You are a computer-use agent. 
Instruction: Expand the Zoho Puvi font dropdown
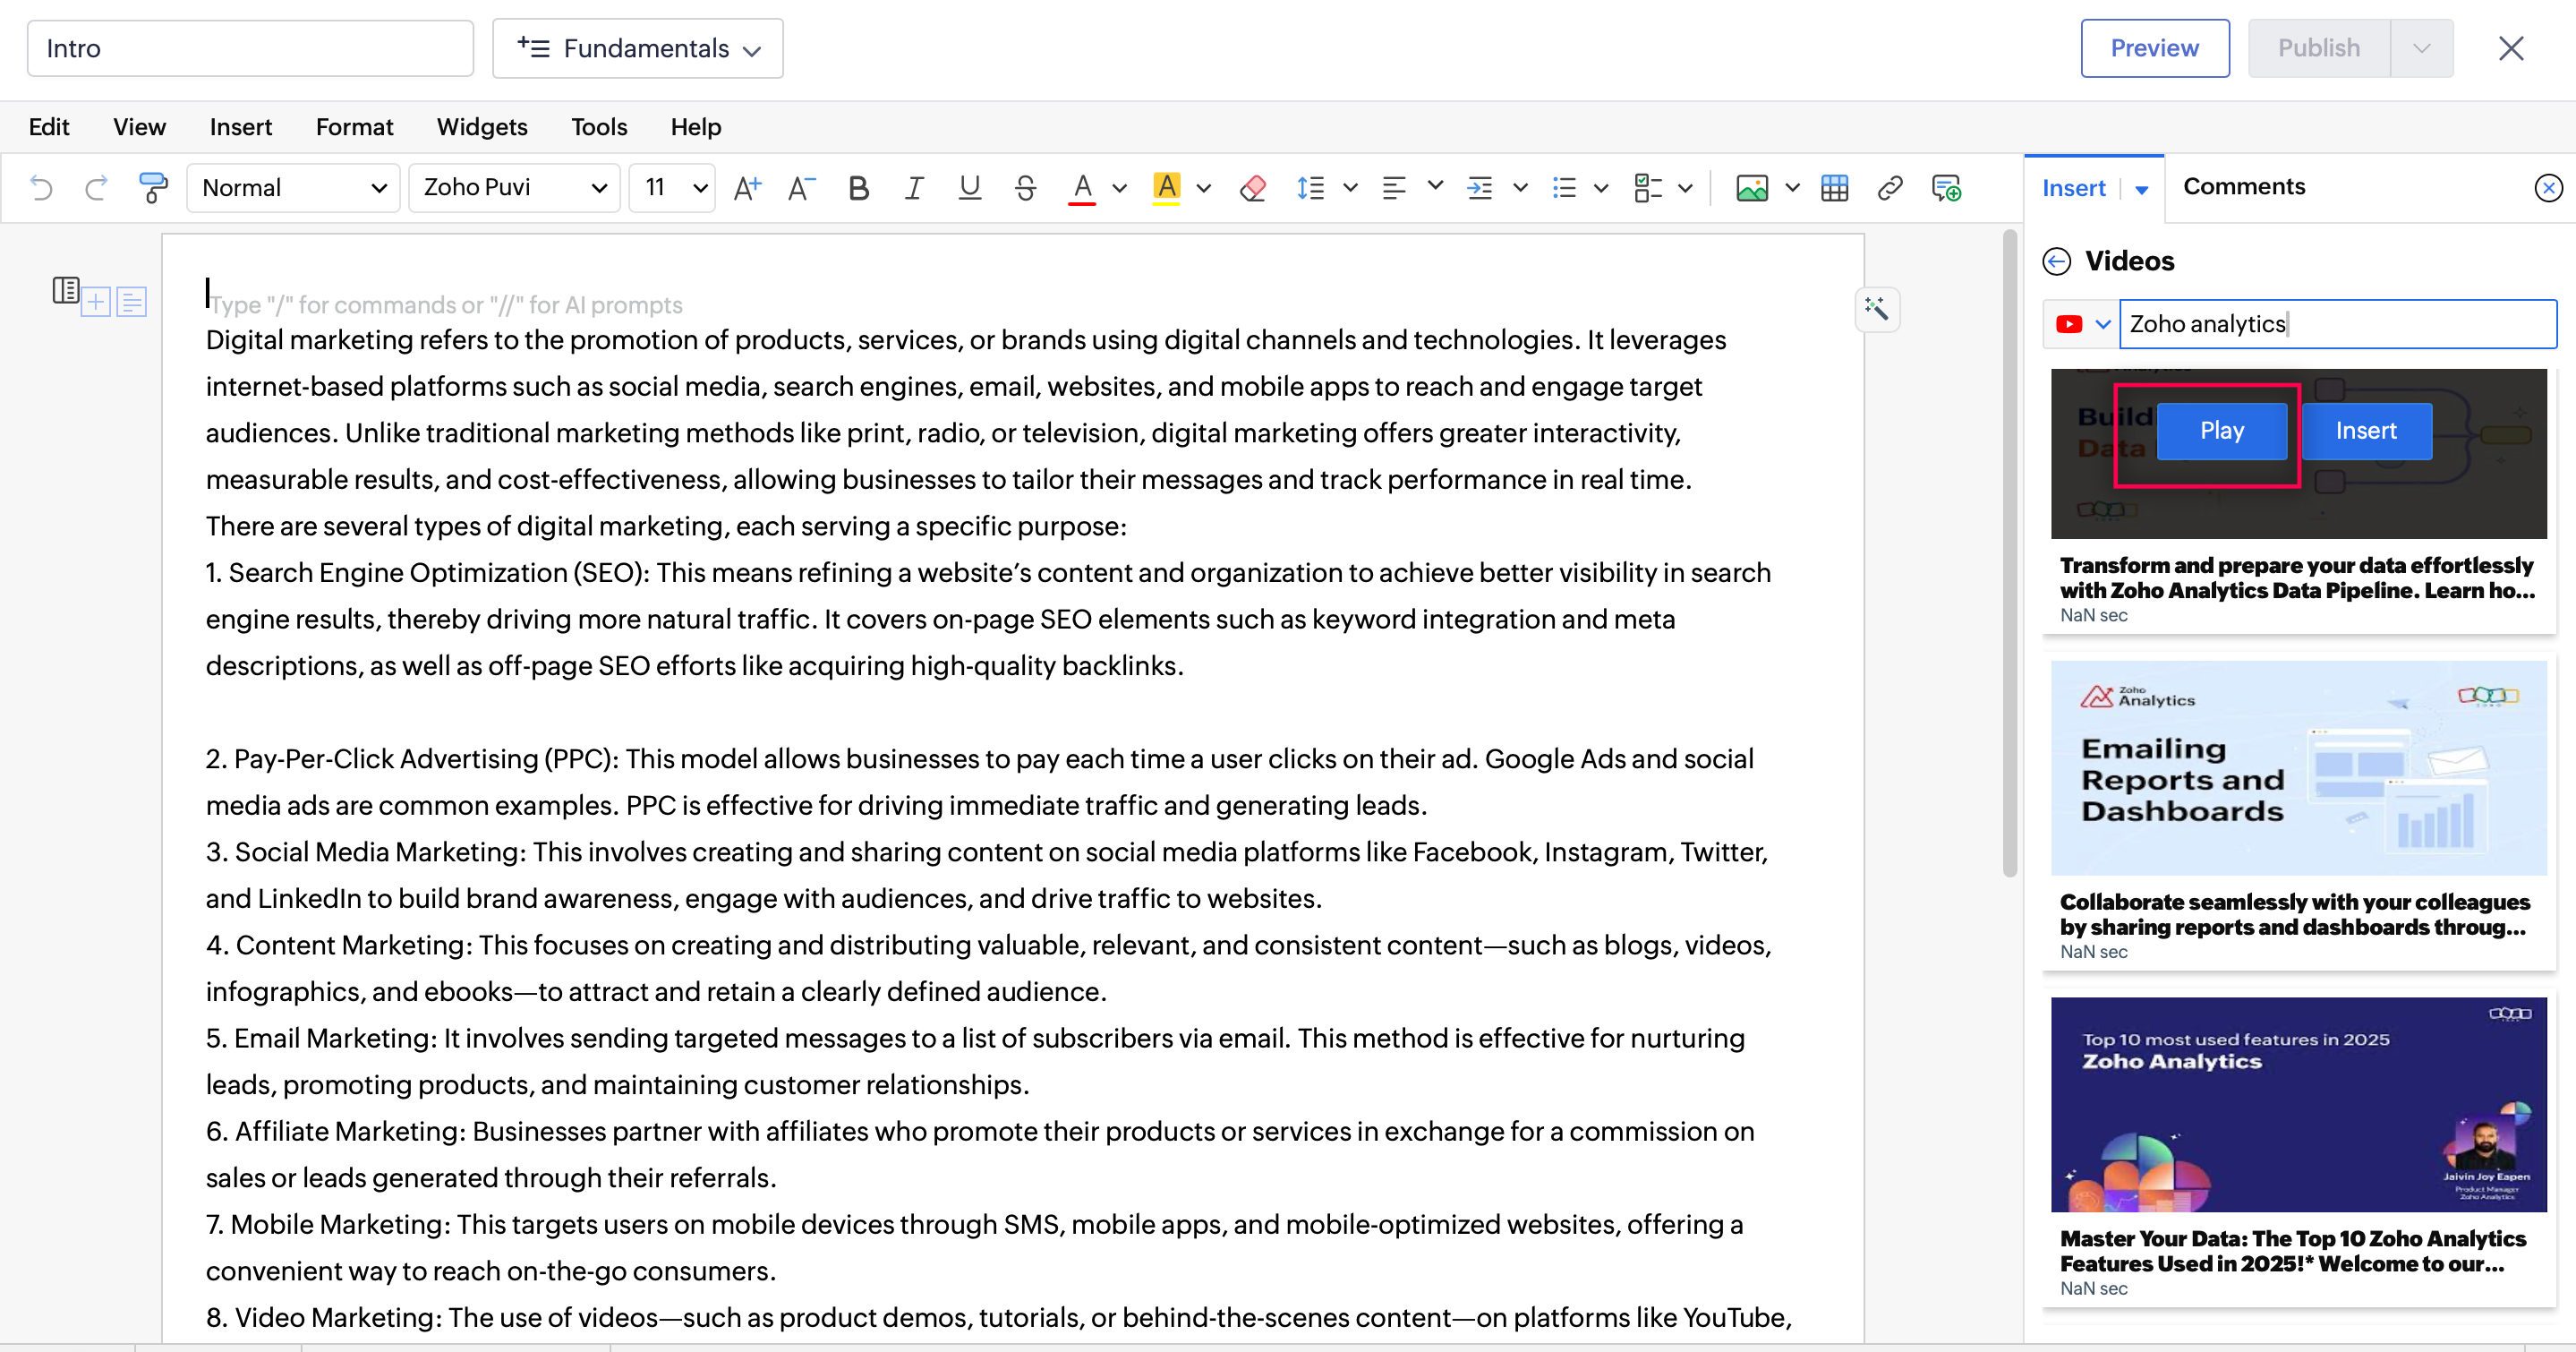(514, 187)
